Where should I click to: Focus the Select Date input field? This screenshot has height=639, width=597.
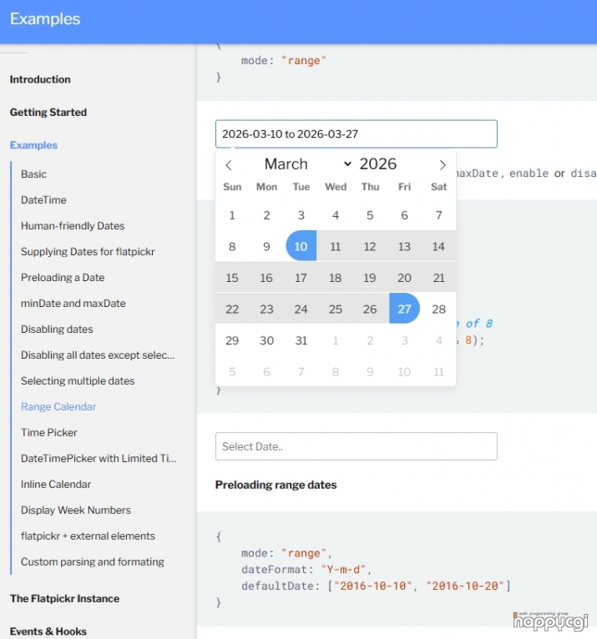pyautogui.click(x=356, y=446)
